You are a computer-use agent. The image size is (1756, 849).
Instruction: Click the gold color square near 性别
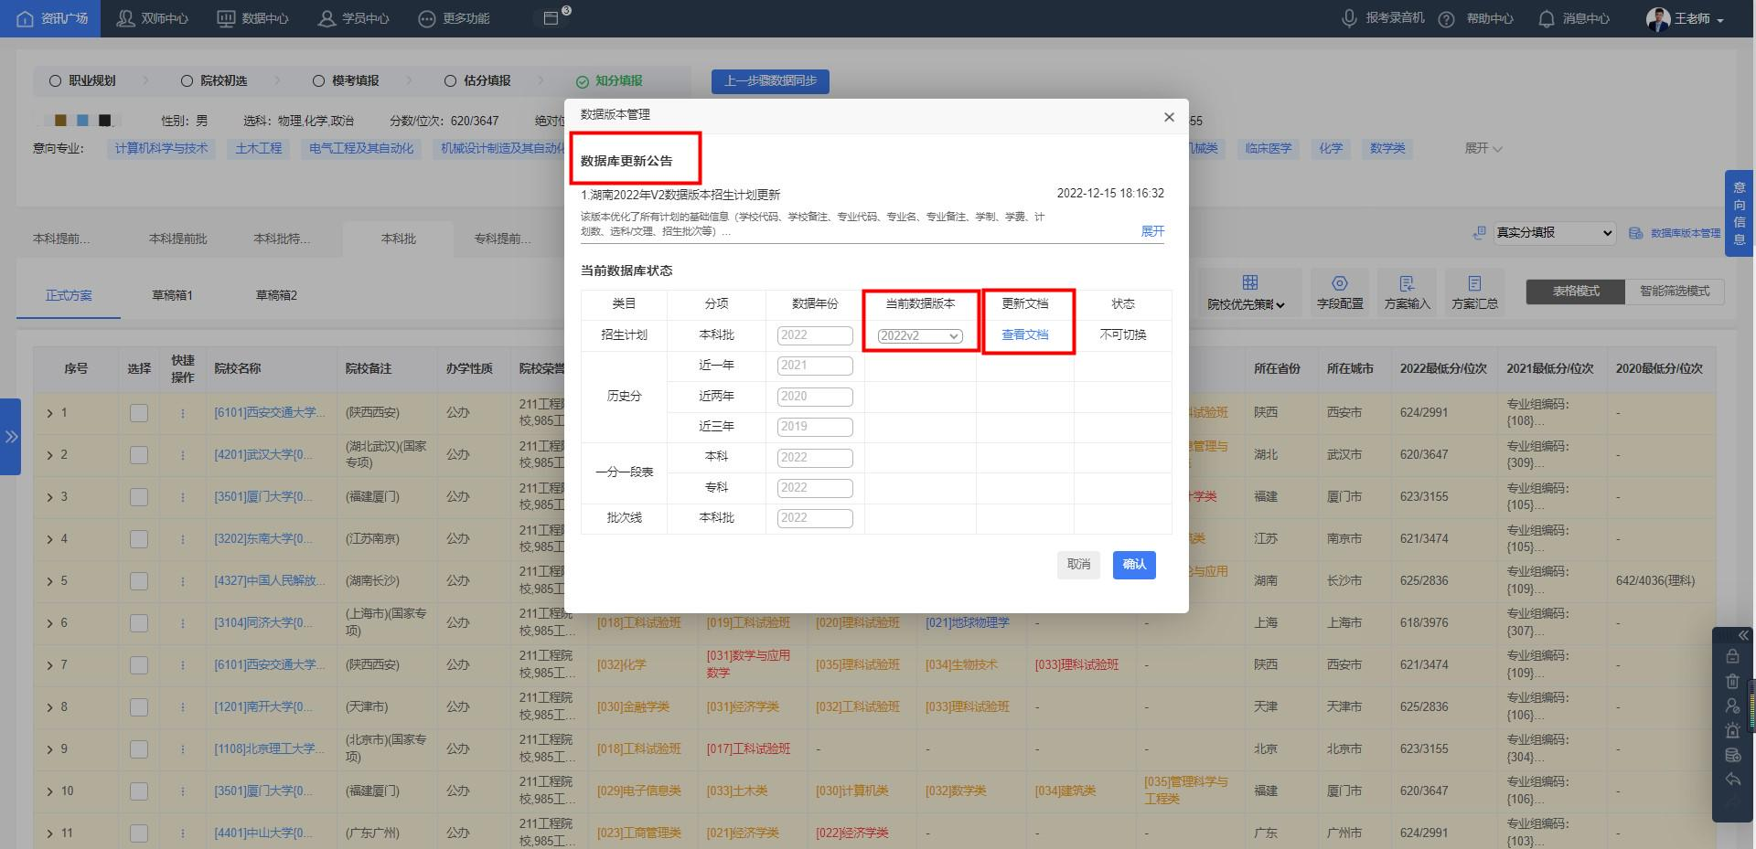(x=60, y=120)
